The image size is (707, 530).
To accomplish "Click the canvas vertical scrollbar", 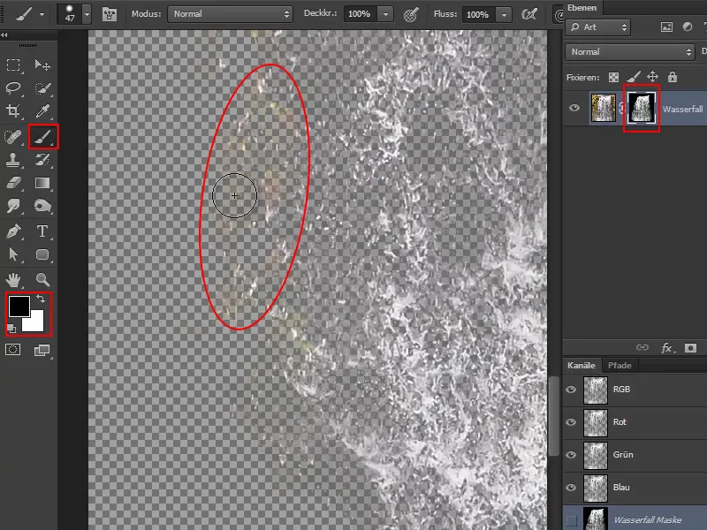I will click(554, 414).
